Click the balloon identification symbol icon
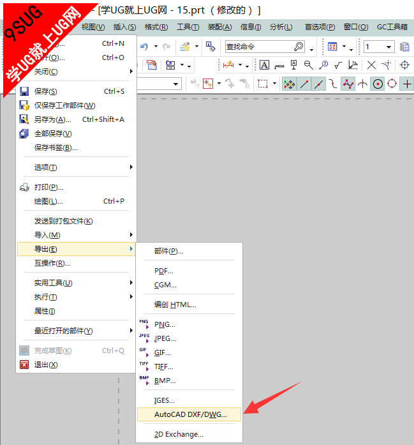This screenshot has height=445, width=414. (x=323, y=65)
